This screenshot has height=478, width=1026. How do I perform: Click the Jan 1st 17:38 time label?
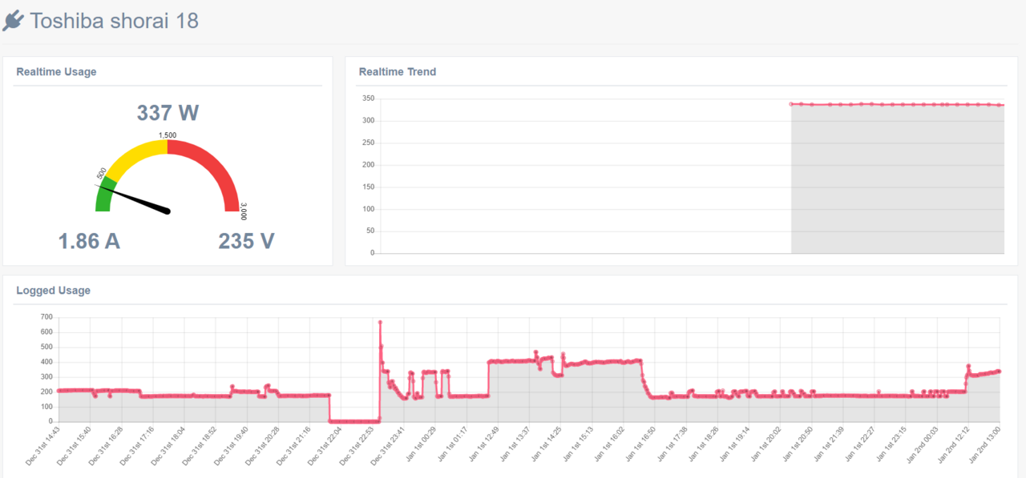673,444
